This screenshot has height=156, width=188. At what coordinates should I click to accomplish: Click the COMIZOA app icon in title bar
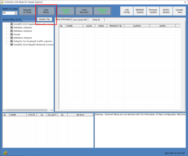pos(2,2)
